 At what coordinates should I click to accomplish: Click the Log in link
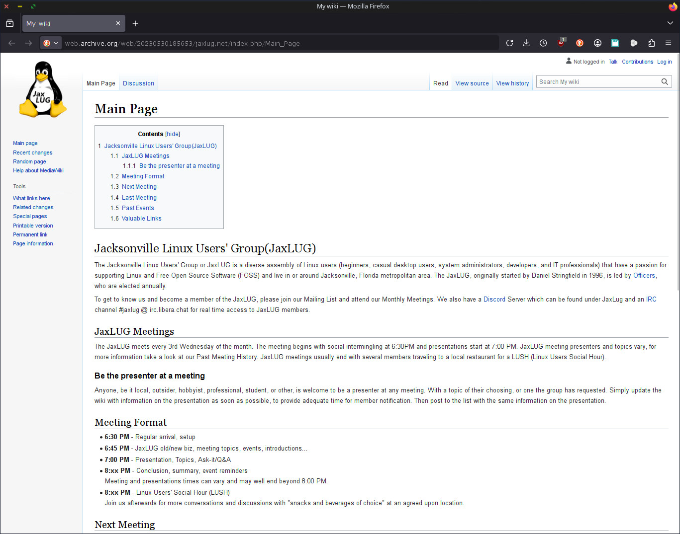[x=664, y=62]
